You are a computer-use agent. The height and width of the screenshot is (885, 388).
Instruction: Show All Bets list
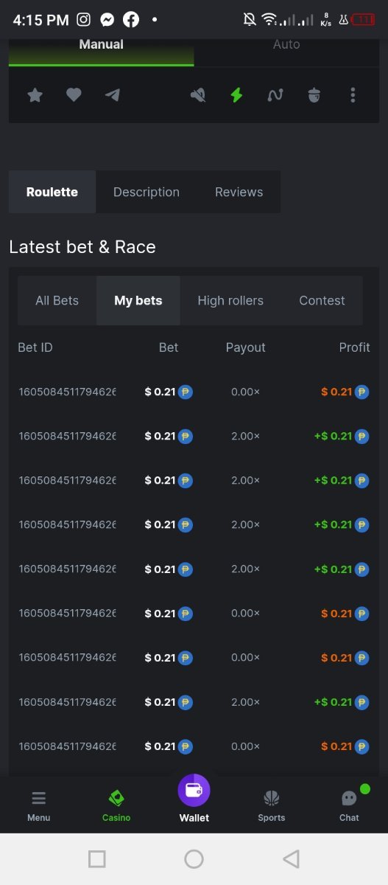57,300
